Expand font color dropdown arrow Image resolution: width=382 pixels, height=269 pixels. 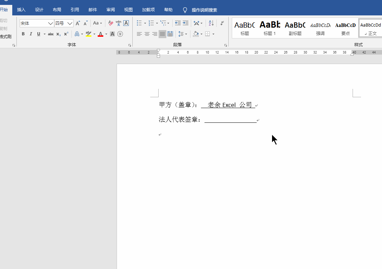pos(106,34)
